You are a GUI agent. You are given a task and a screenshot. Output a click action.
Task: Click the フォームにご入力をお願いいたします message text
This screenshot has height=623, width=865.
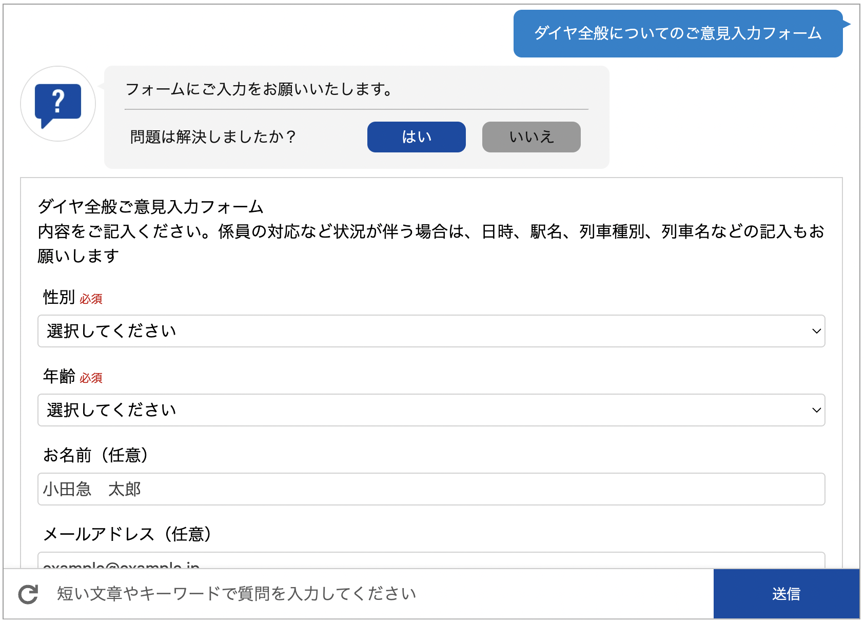pyautogui.click(x=259, y=89)
